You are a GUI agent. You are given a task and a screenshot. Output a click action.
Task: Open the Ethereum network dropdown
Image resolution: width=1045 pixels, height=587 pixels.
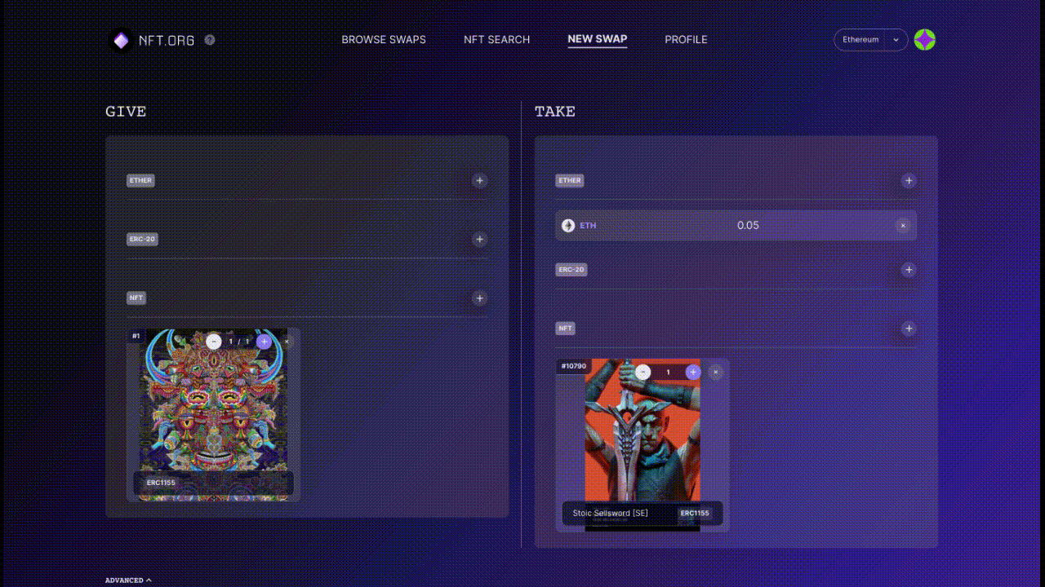click(871, 40)
